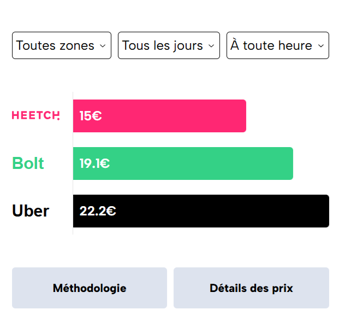Click the chevron arrow beside Toutes zones
The height and width of the screenshot is (333, 340).
103,46
